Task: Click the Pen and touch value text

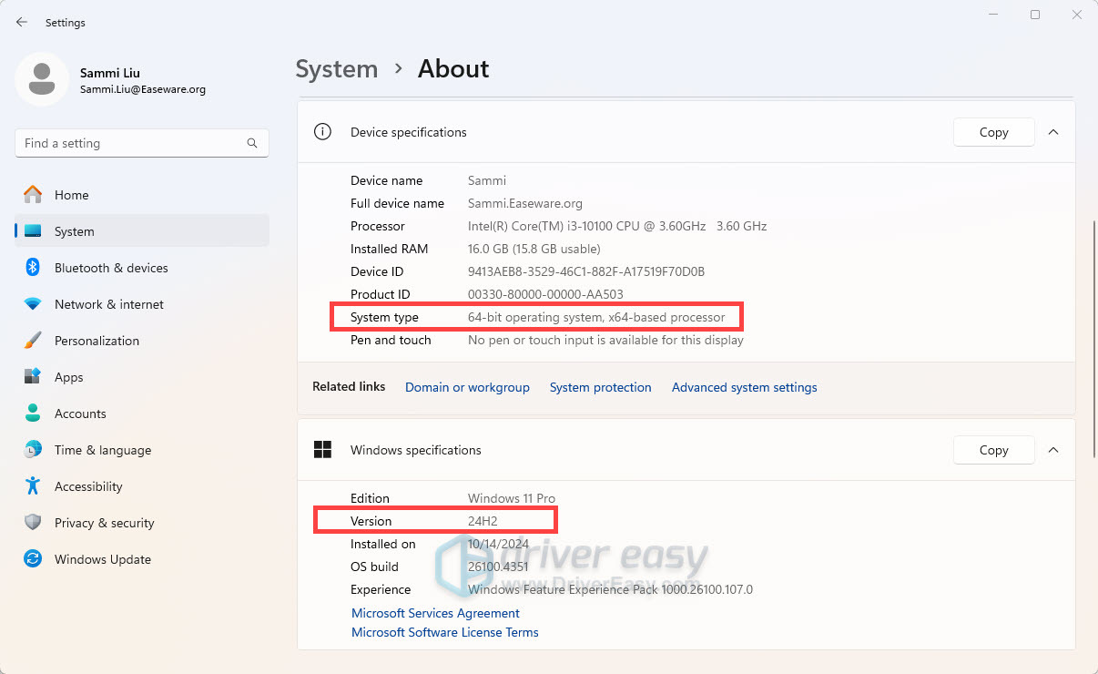Action: pyautogui.click(x=605, y=340)
